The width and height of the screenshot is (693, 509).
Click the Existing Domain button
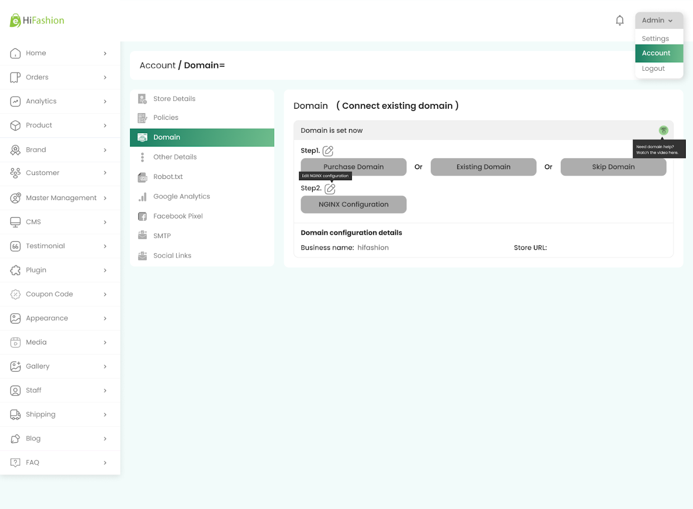coord(483,167)
